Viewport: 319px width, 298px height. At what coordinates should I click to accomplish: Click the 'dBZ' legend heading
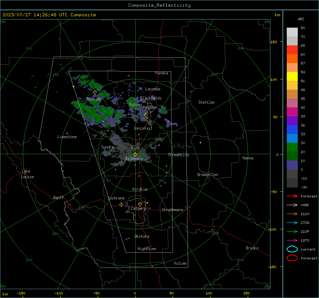coord(301,19)
